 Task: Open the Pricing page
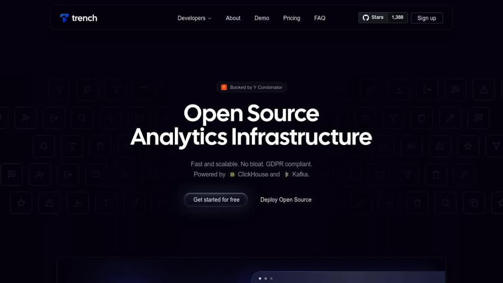(292, 18)
